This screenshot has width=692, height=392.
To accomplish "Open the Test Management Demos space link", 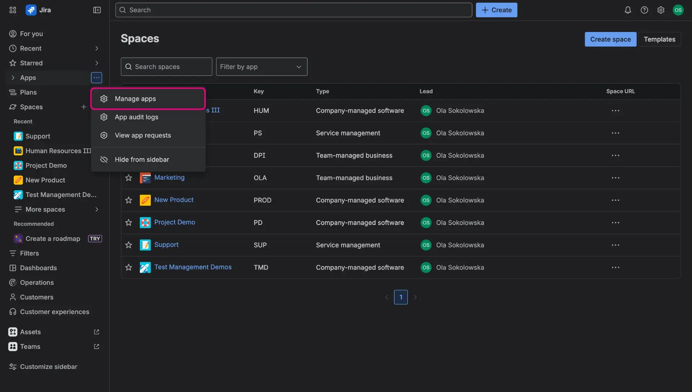I will pos(192,267).
